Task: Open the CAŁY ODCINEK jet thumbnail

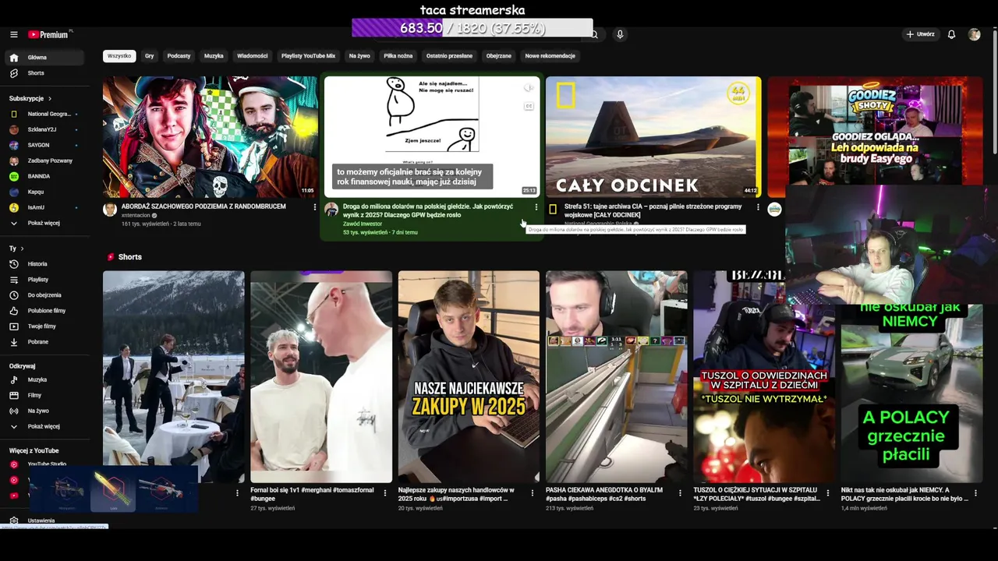Action: pyautogui.click(x=653, y=137)
